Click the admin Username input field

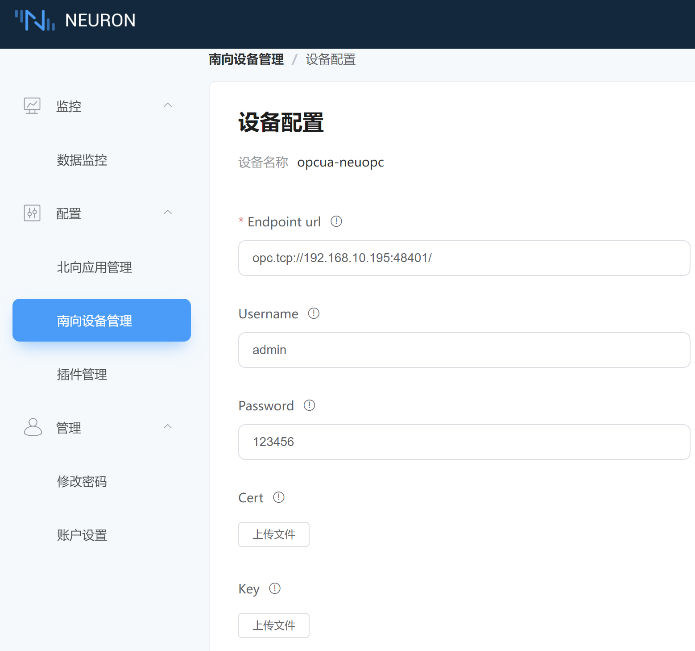[464, 350]
